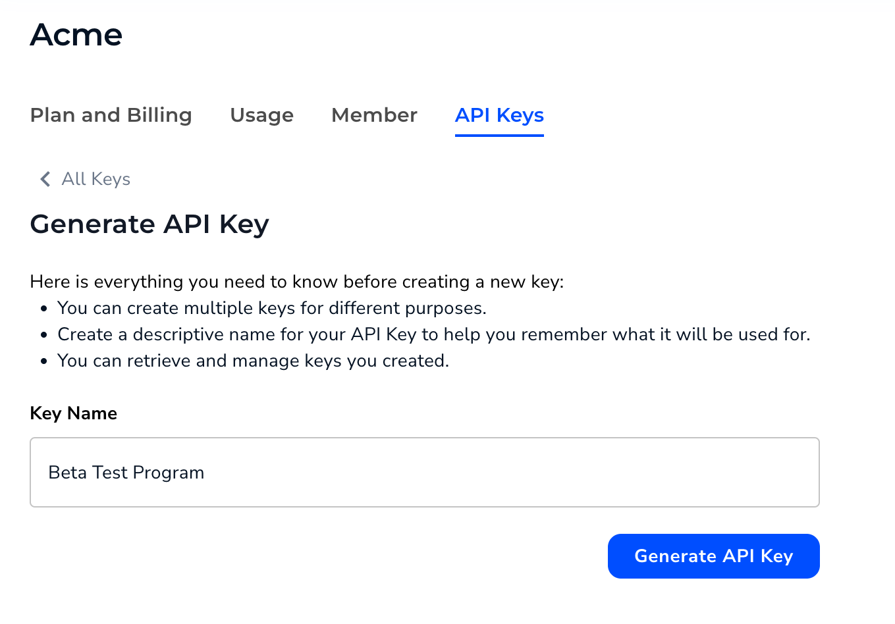Open the Plan and Billing tab
Viewport: 895px width, 624px height.
tap(111, 115)
